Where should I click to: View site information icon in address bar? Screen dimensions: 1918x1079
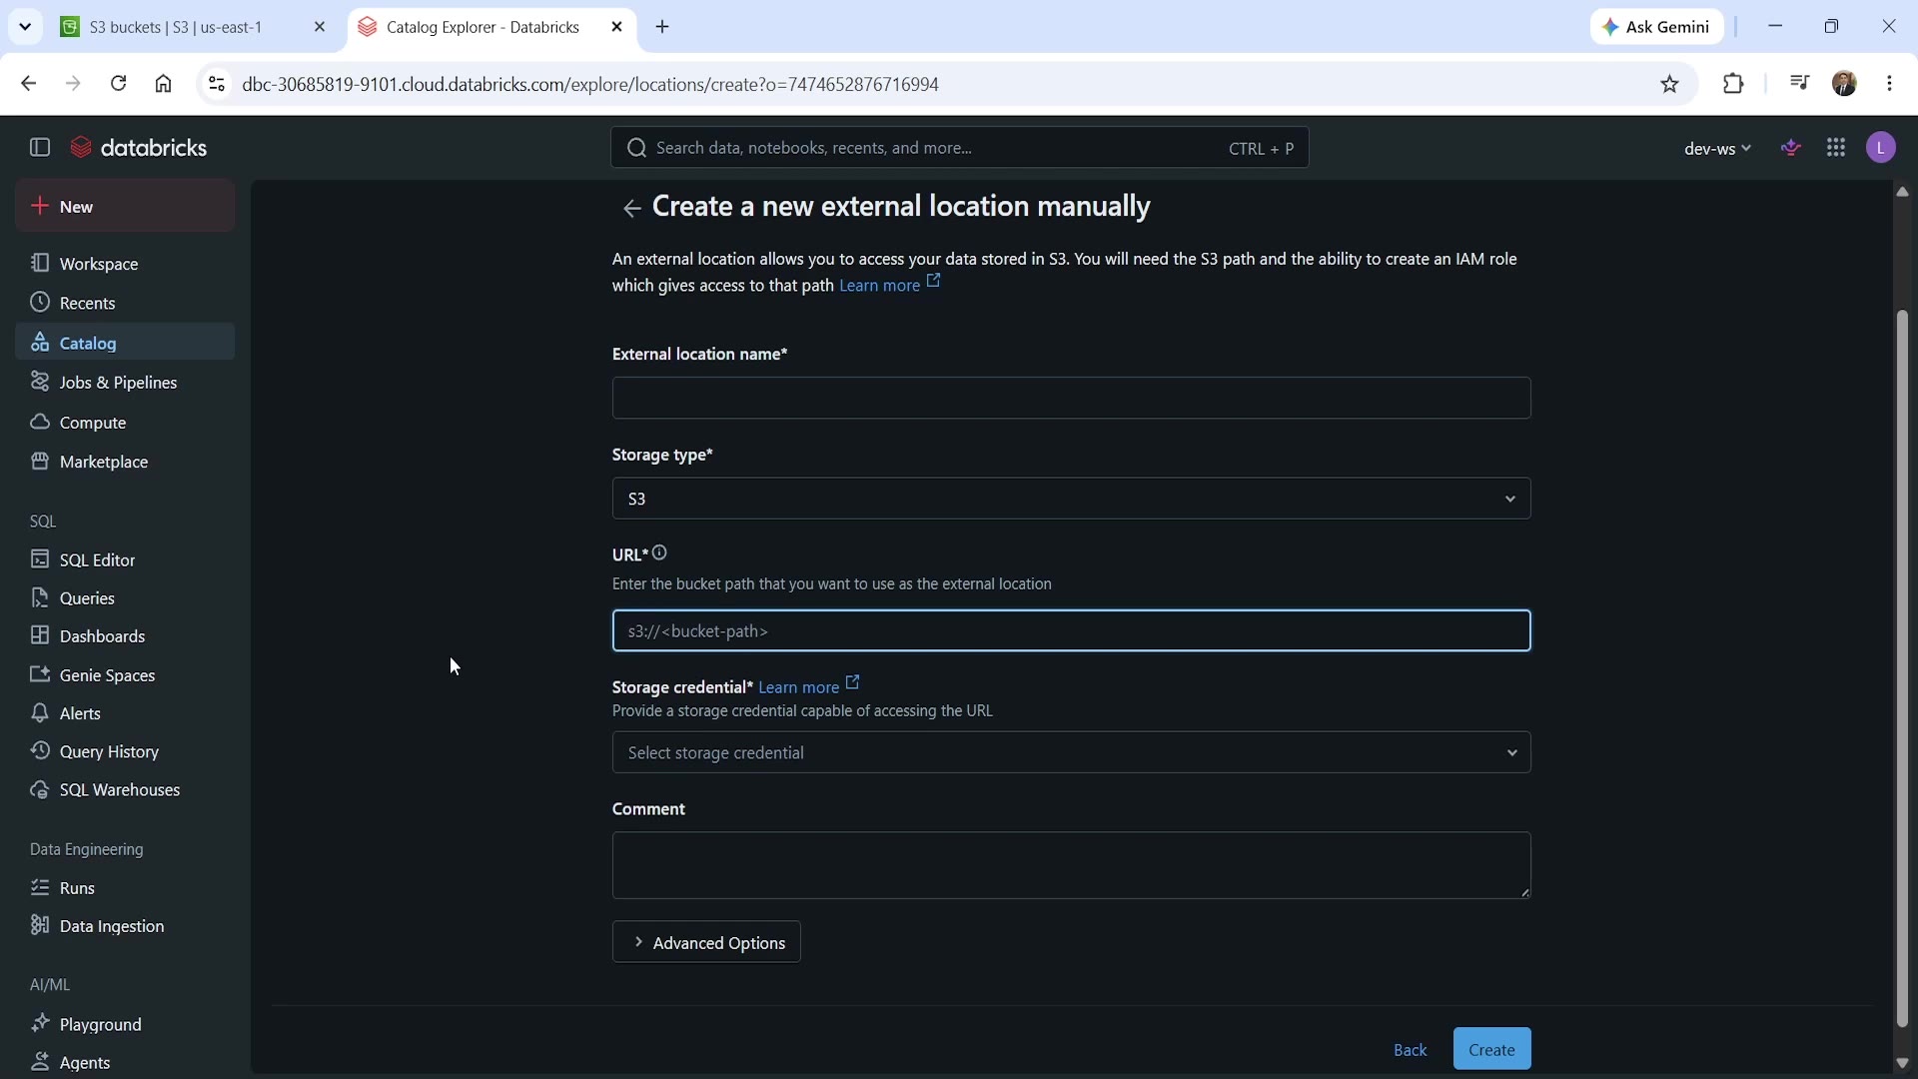(216, 84)
